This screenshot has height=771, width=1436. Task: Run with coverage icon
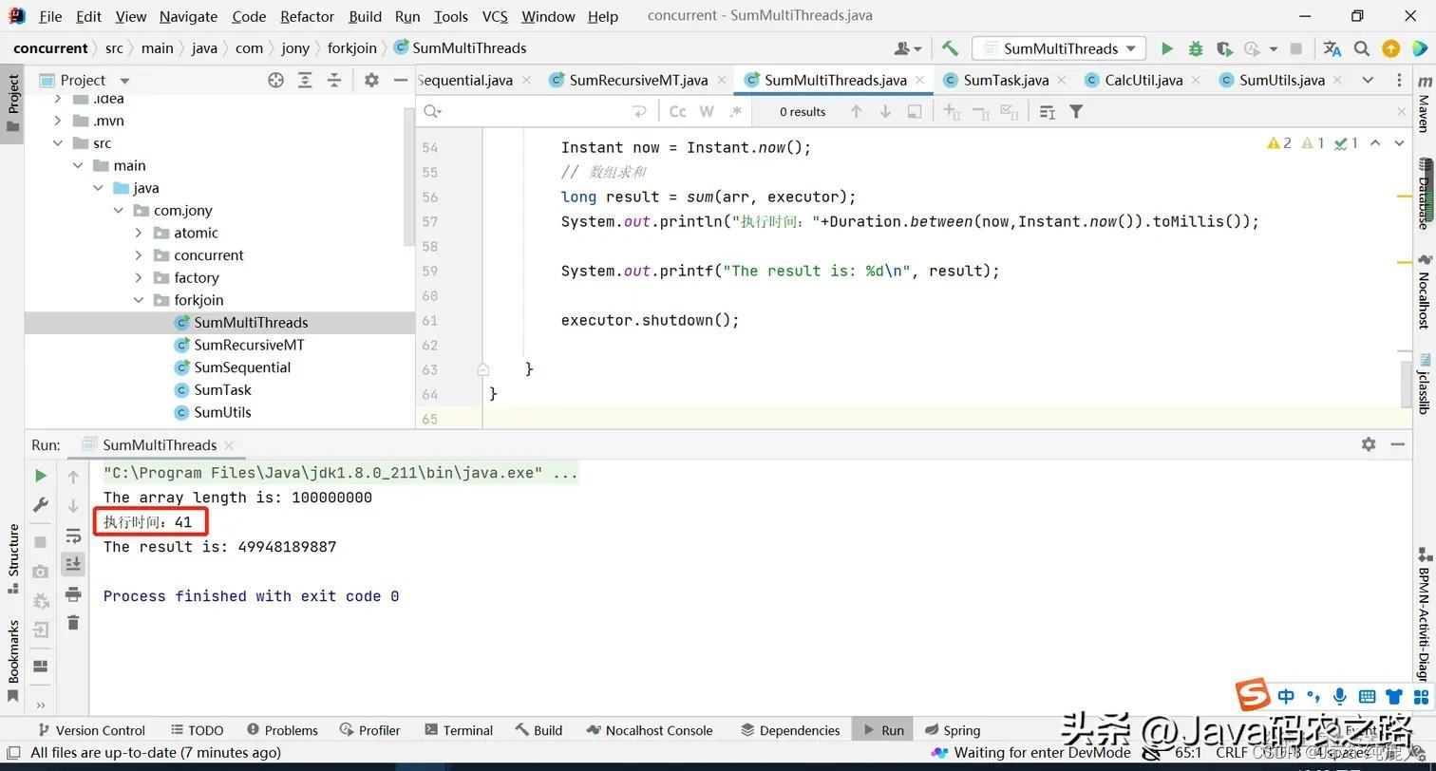[1224, 48]
